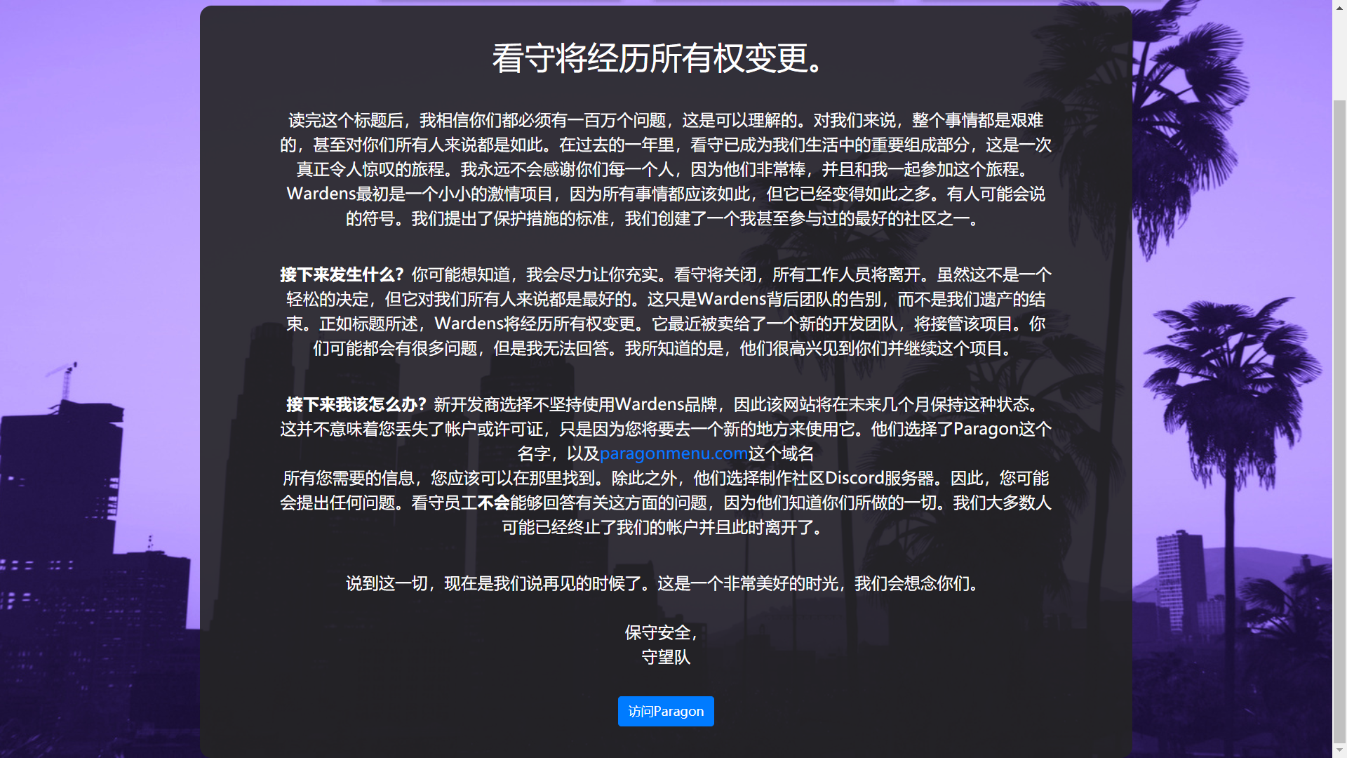Click the line starting 所有您需要的信息
This screenshot has width=1347, height=758.
coord(666,478)
